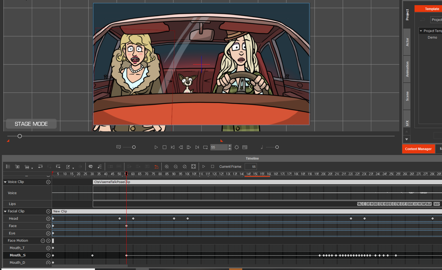Switch to the Actor side tab
This screenshot has width=442, height=270.
pos(407,42)
